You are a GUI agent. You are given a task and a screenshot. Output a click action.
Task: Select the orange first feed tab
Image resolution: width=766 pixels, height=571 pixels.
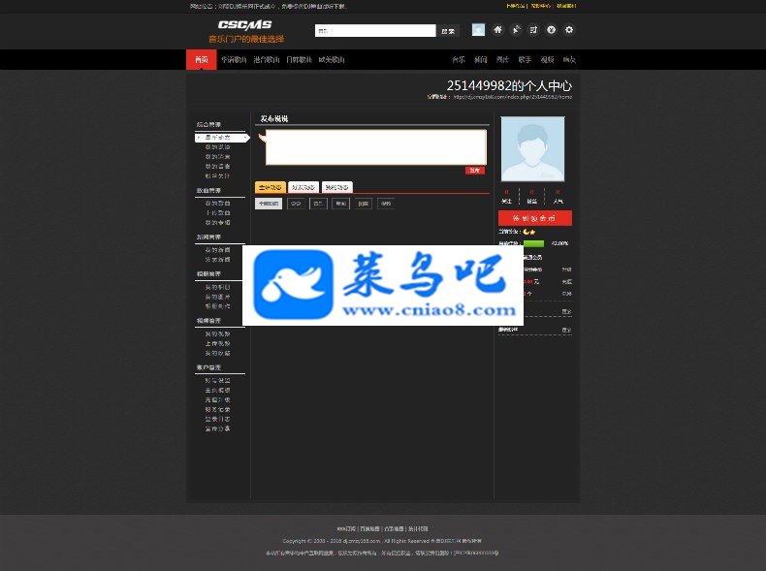tap(271, 187)
